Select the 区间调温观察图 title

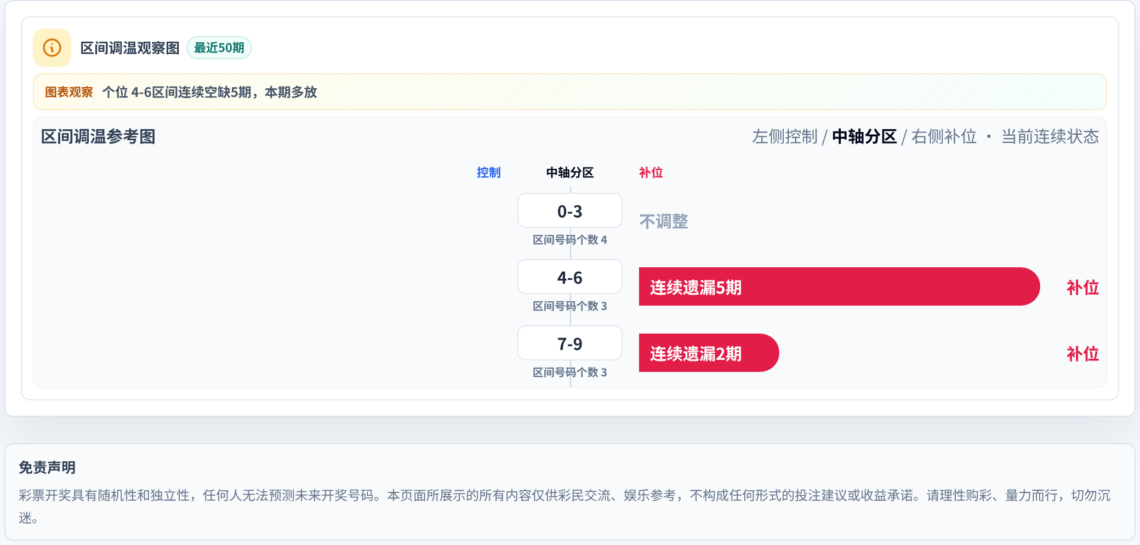130,48
